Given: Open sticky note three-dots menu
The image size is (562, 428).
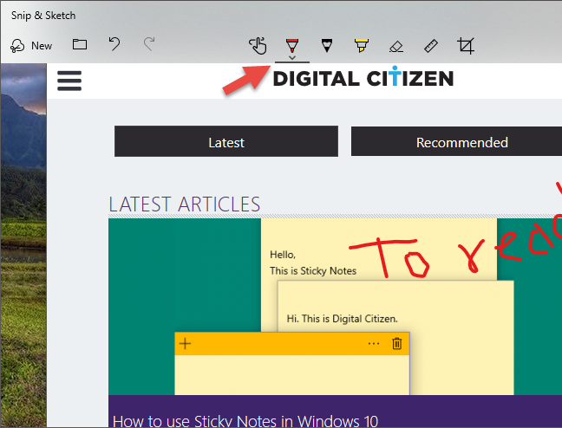Looking at the screenshot, I should [x=374, y=344].
